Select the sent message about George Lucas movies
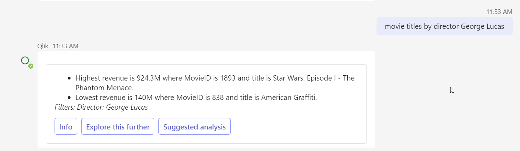Screen dimensions: 520x151 (x=444, y=26)
